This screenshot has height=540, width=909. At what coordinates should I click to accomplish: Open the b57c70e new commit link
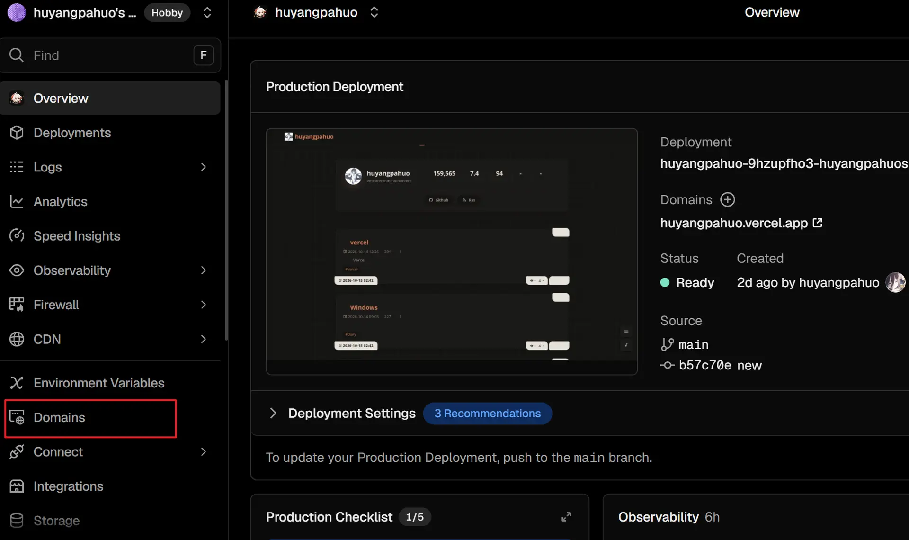720,365
